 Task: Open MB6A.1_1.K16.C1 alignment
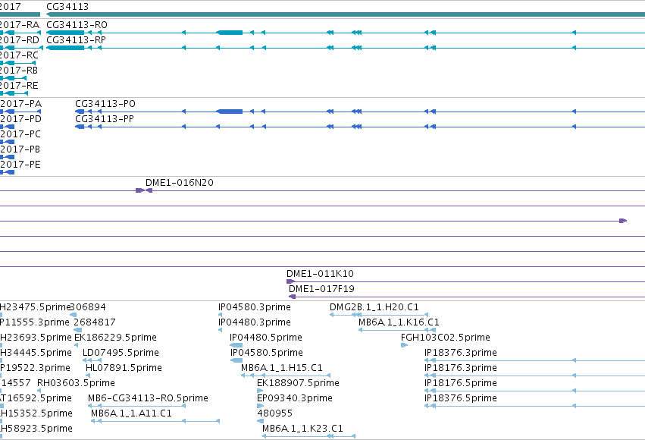coord(399,322)
